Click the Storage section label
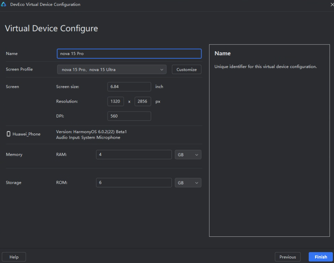 click(x=14, y=183)
